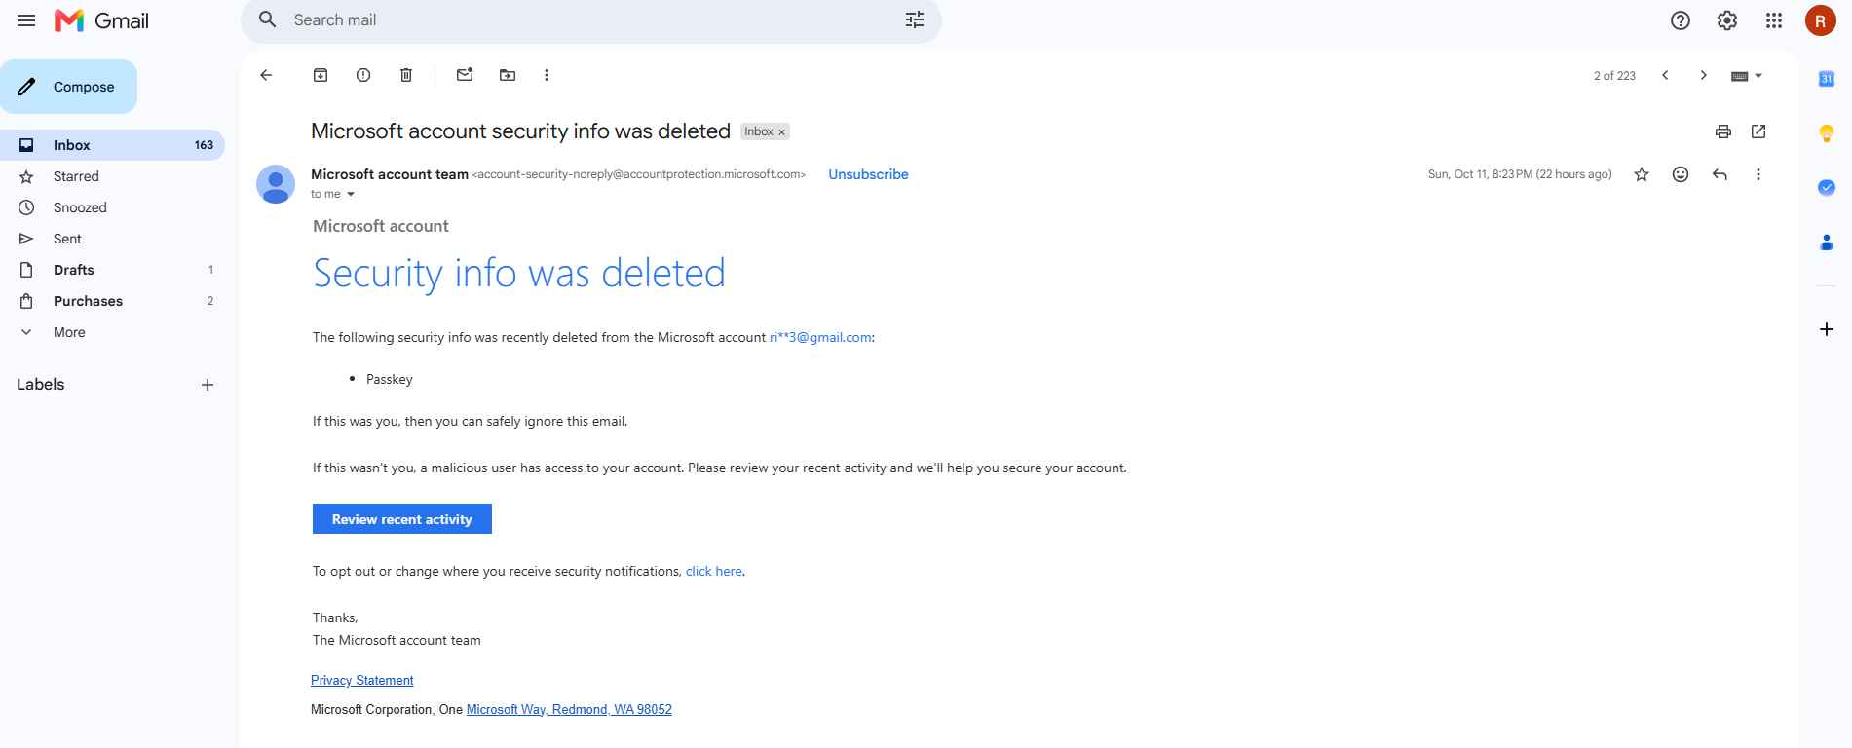Click into the Search mail field
The width and height of the screenshot is (1852, 748).
tap(590, 20)
